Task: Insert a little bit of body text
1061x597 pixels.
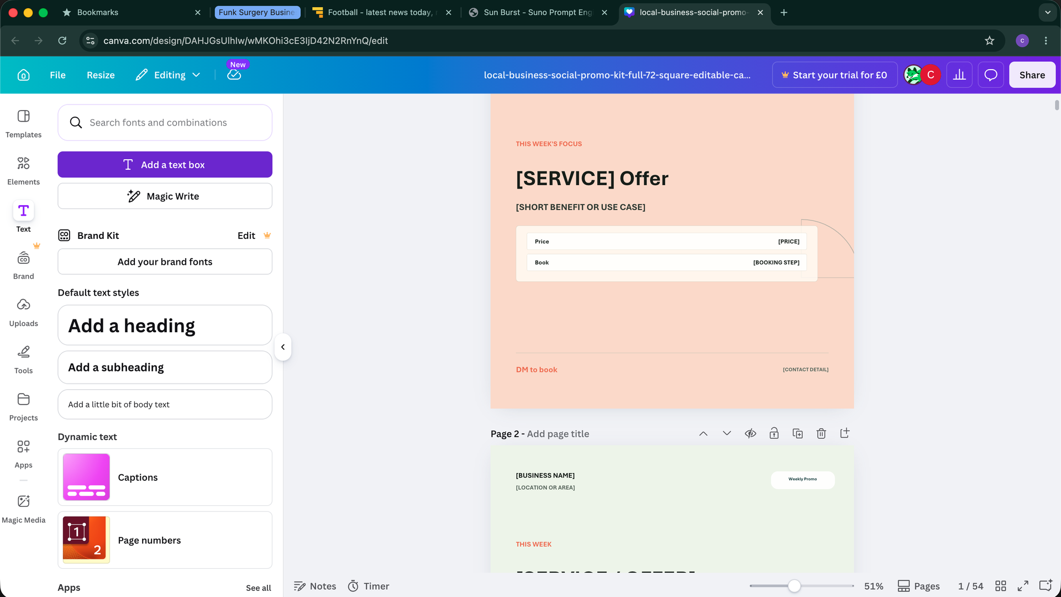Action: (x=165, y=405)
